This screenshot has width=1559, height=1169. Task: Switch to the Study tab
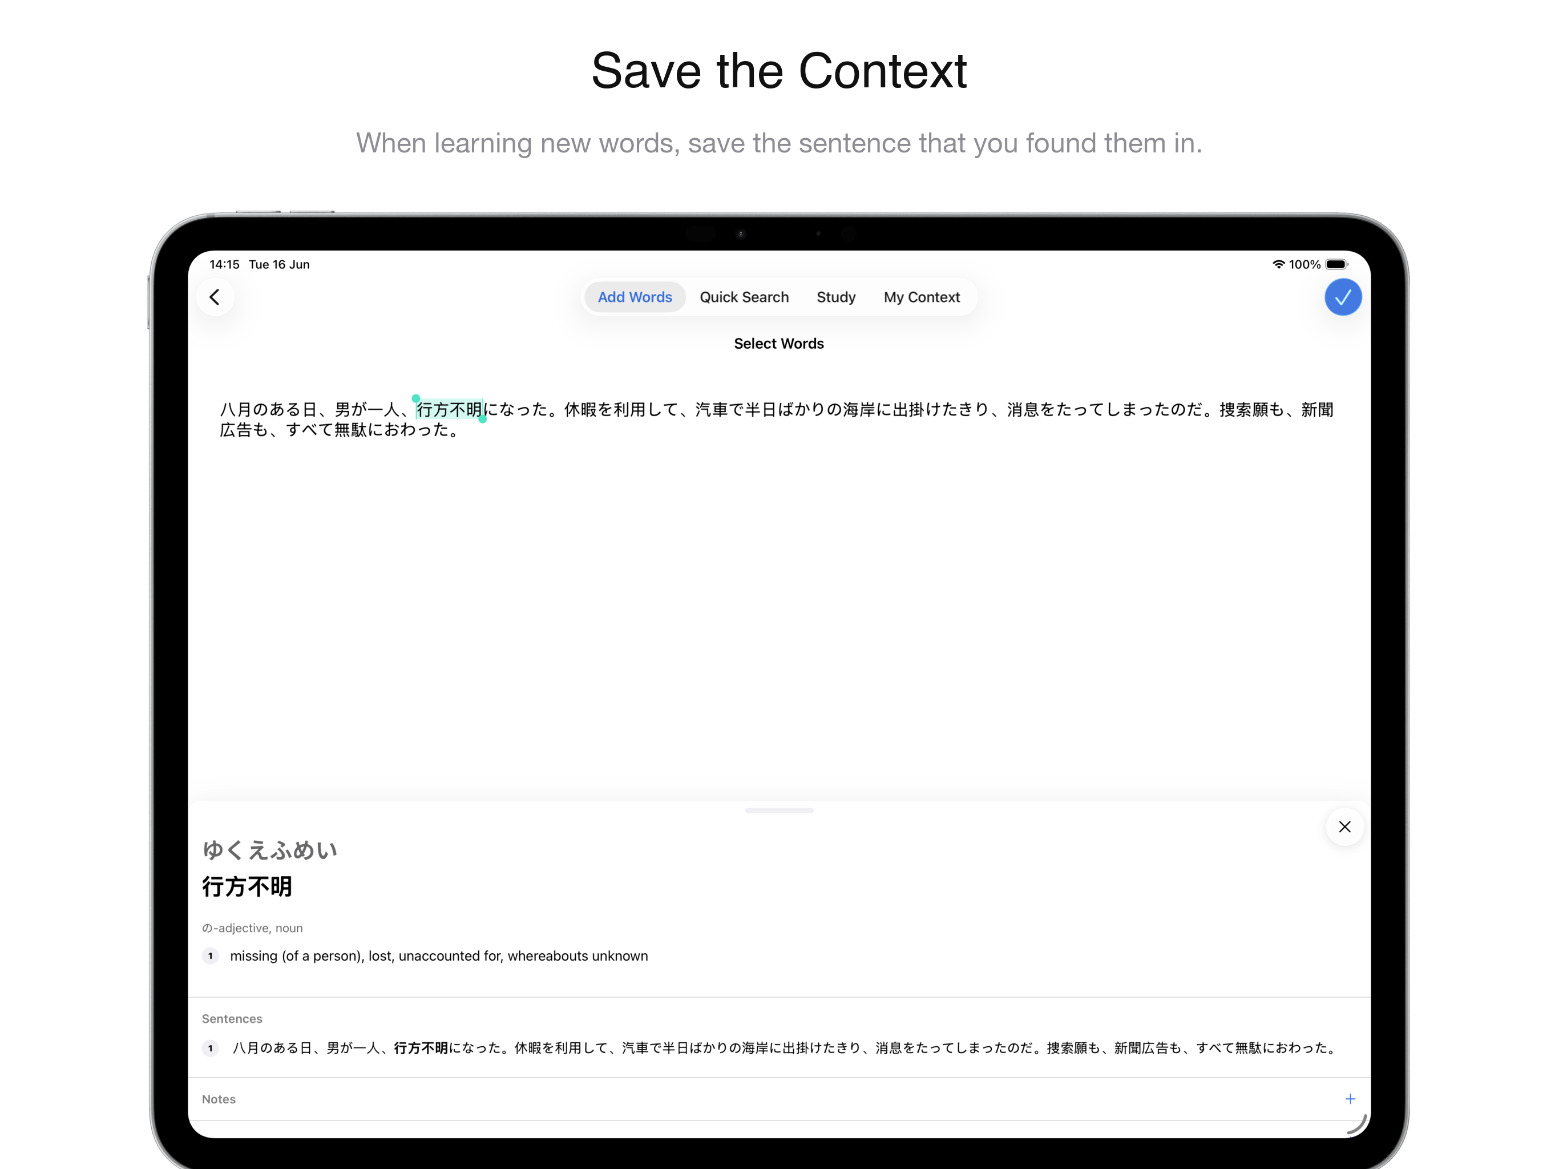coord(836,297)
